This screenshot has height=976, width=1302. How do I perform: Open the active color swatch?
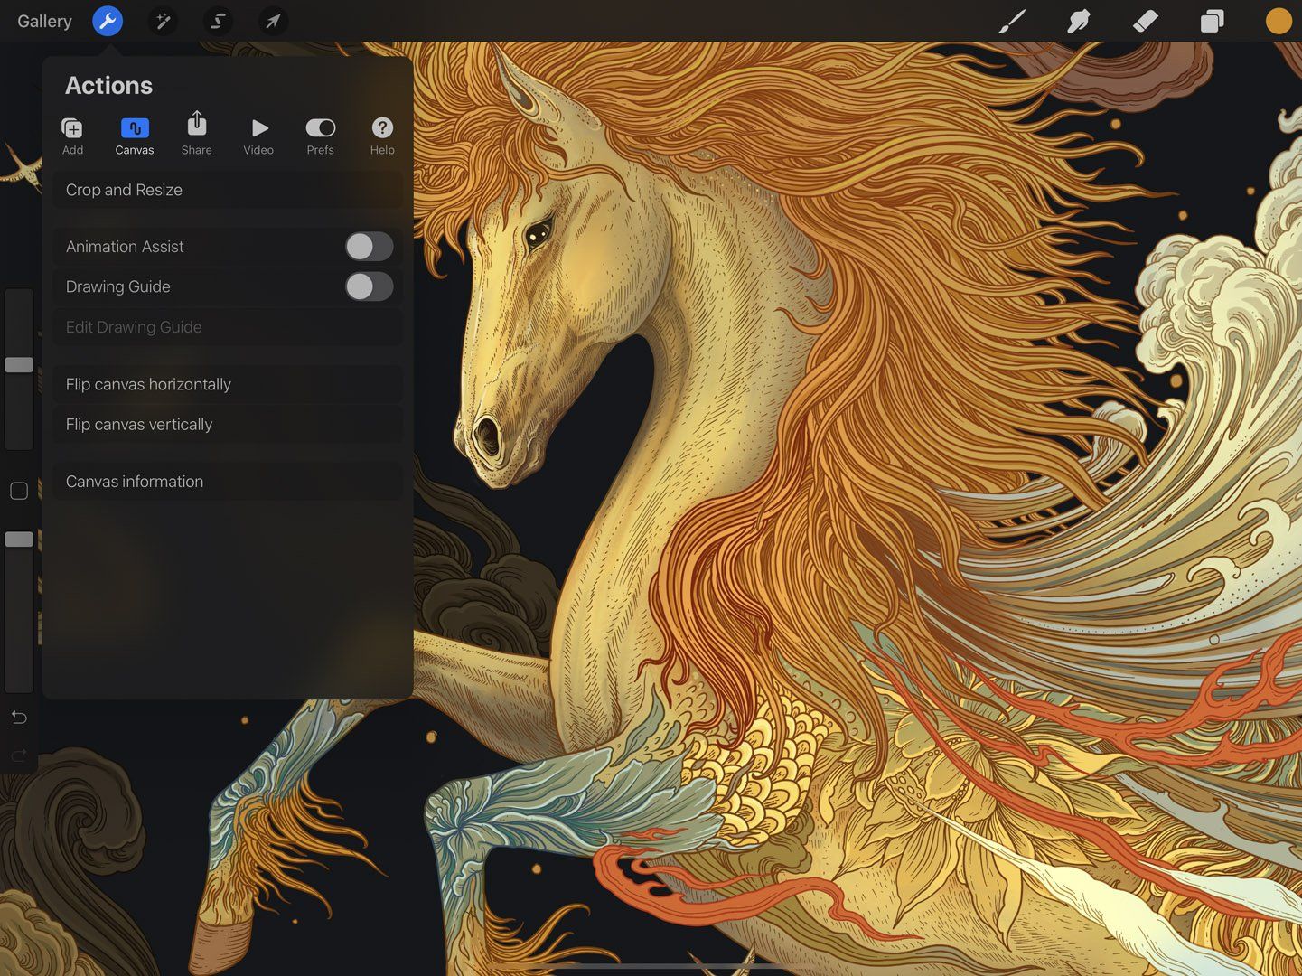tap(1278, 21)
